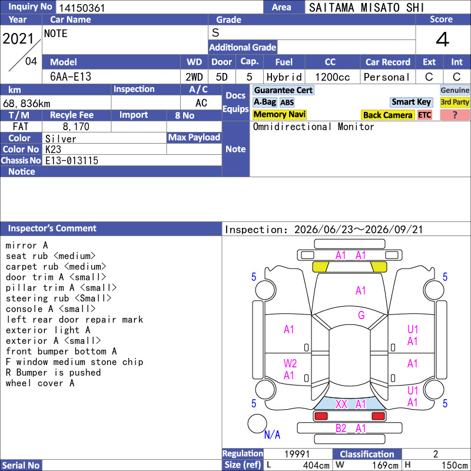Click the recycle fee 8,170
The image size is (471, 471).
tap(76, 127)
